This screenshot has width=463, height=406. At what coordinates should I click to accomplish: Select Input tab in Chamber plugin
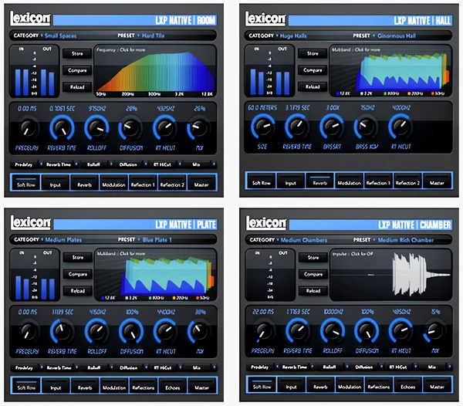coord(291,384)
